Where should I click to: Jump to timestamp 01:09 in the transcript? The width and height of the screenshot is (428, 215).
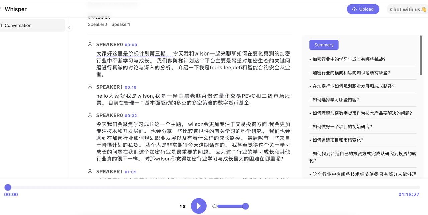(x=130, y=172)
